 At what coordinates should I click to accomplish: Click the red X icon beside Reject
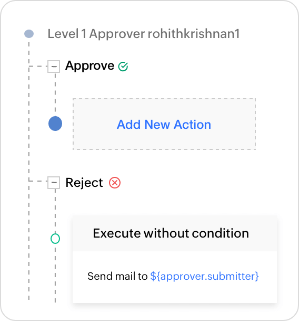pyautogui.click(x=115, y=183)
